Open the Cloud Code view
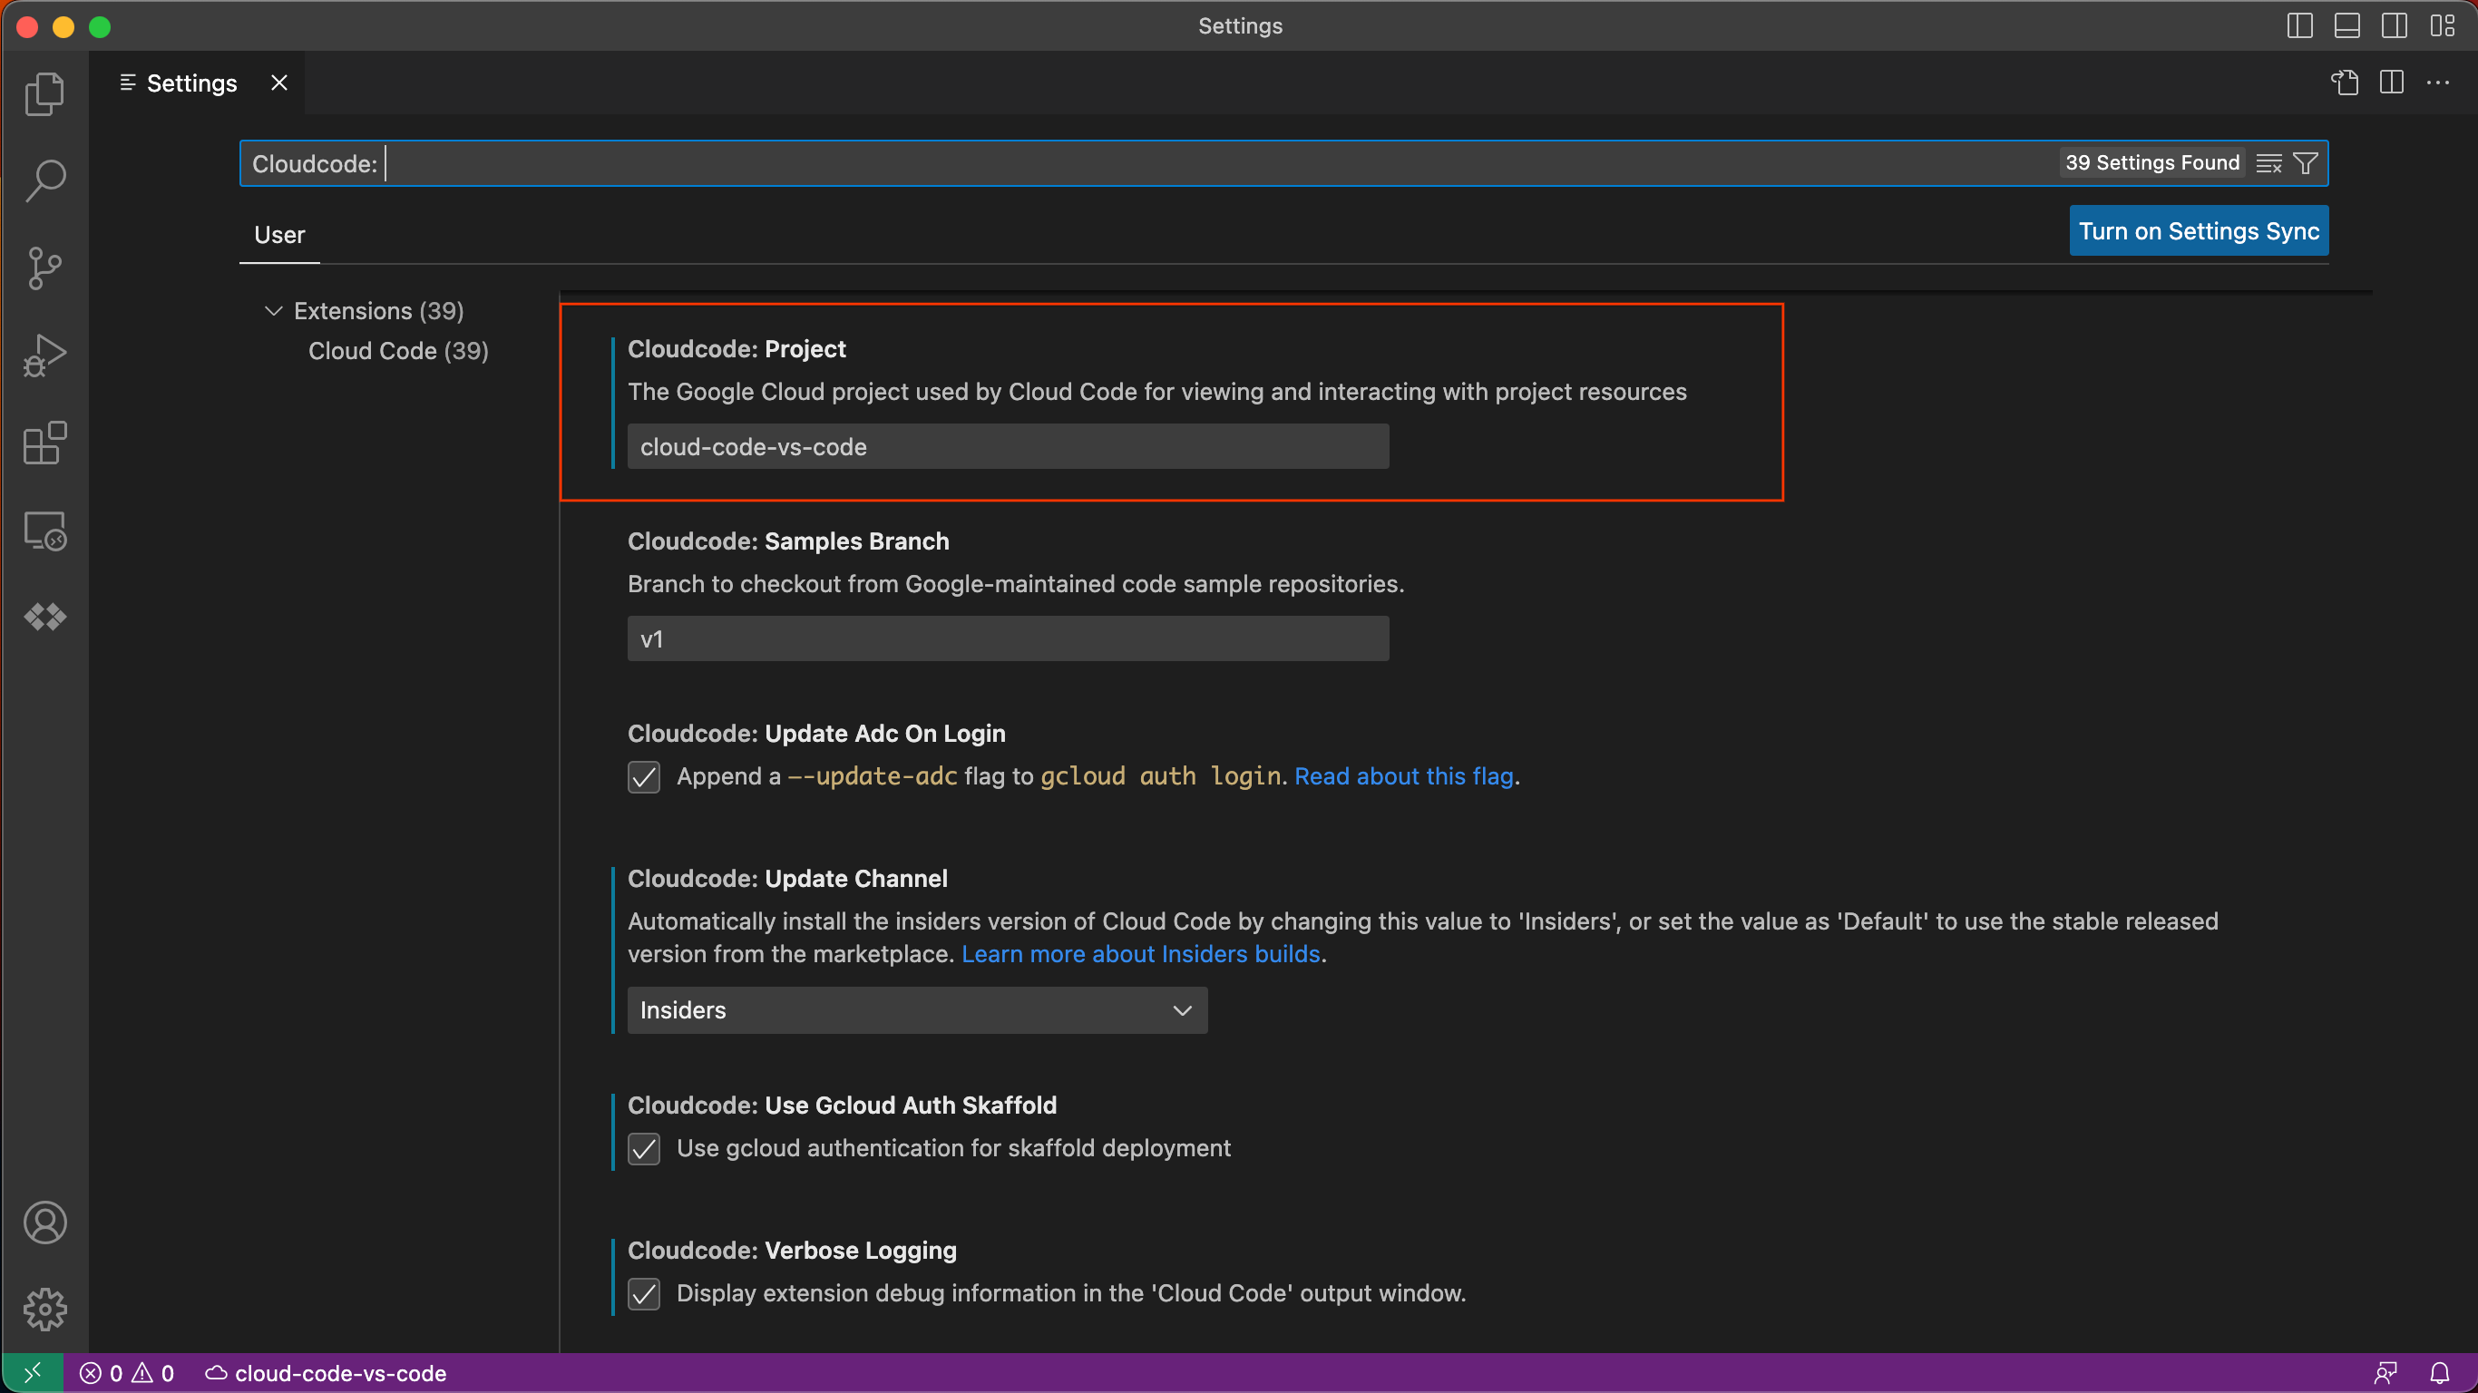The width and height of the screenshot is (2478, 1393). pyautogui.click(x=44, y=618)
